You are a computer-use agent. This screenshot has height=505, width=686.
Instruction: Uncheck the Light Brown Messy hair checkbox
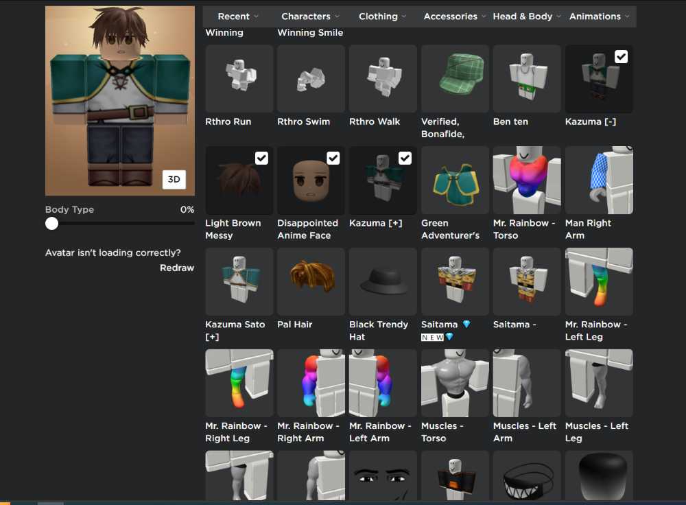tap(261, 158)
